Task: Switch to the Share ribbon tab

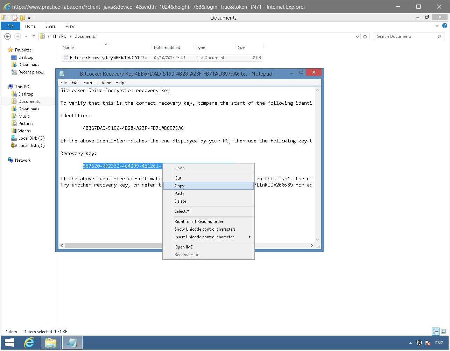Action: (50, 26)
